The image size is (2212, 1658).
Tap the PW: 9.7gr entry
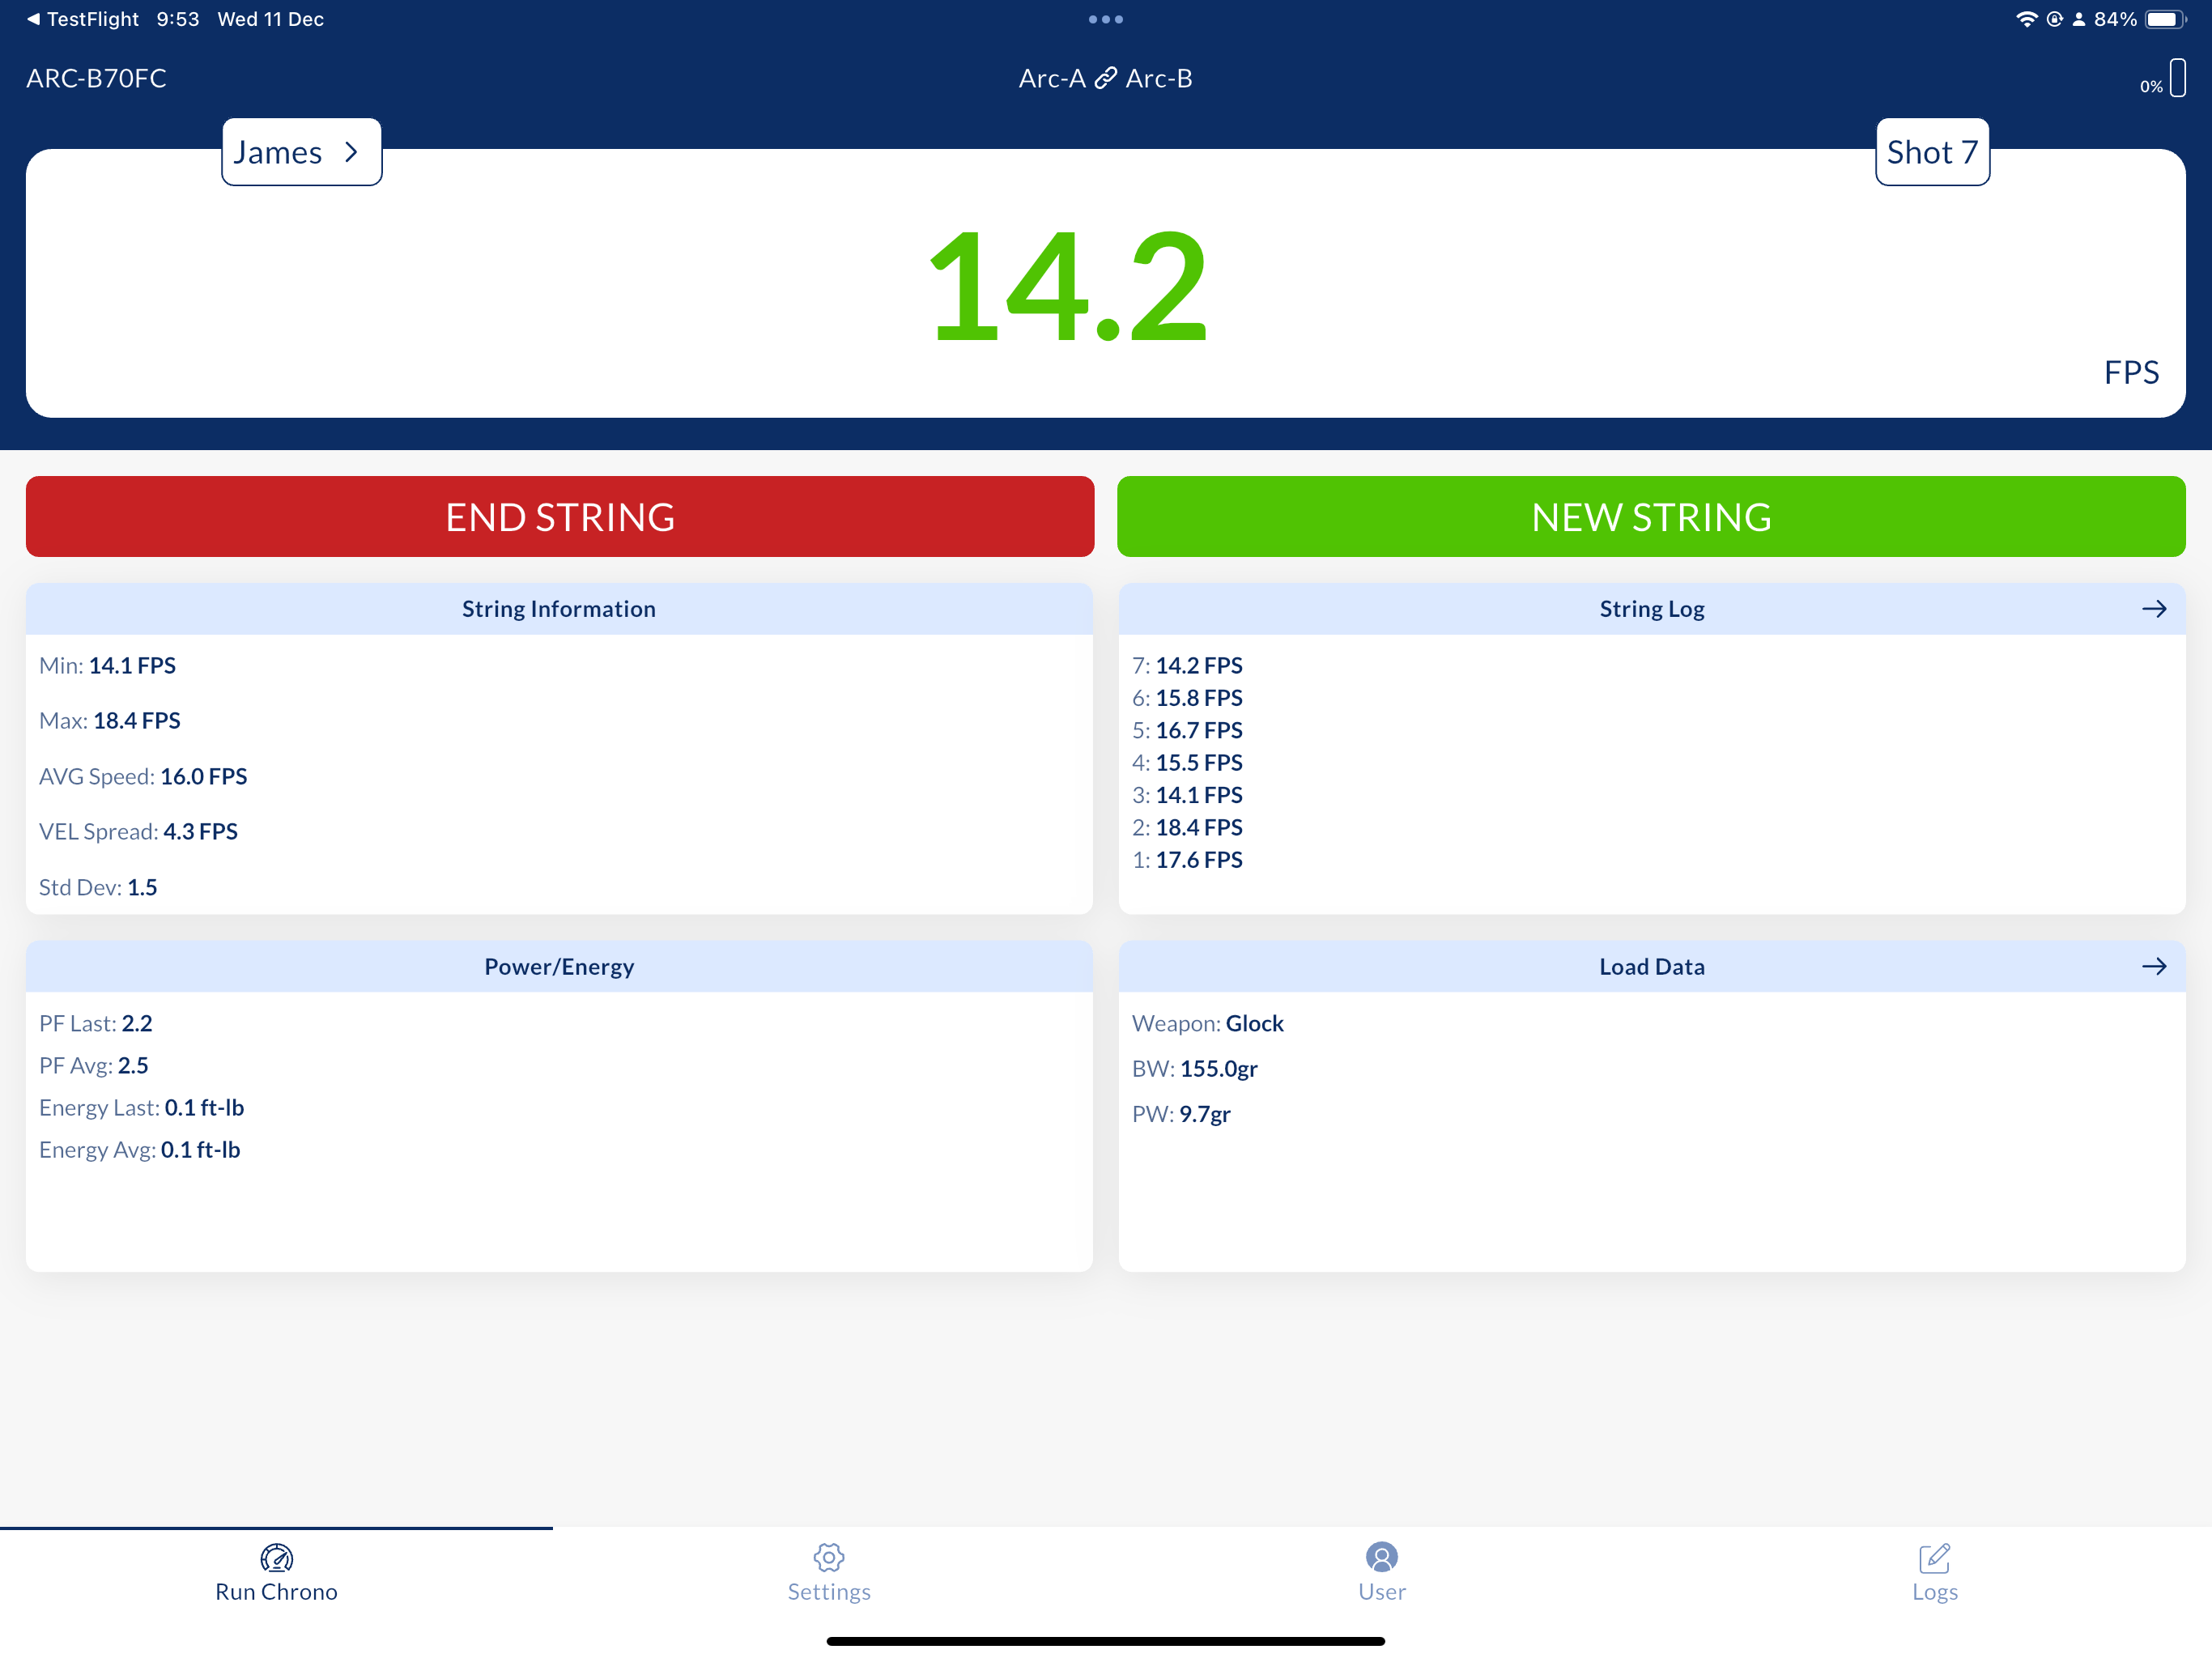1181,1113
